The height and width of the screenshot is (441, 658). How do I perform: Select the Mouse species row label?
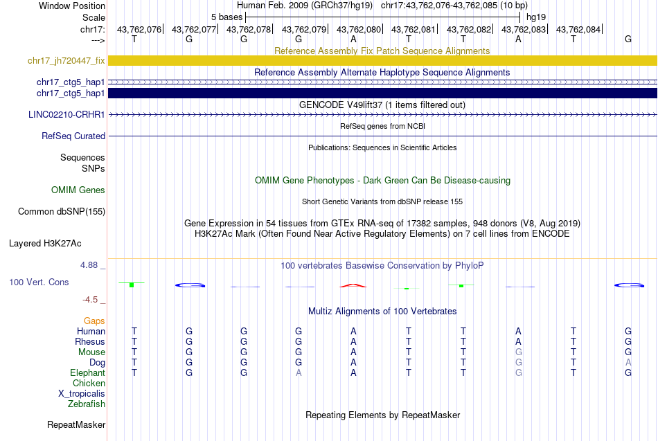(x=91, y=352)
